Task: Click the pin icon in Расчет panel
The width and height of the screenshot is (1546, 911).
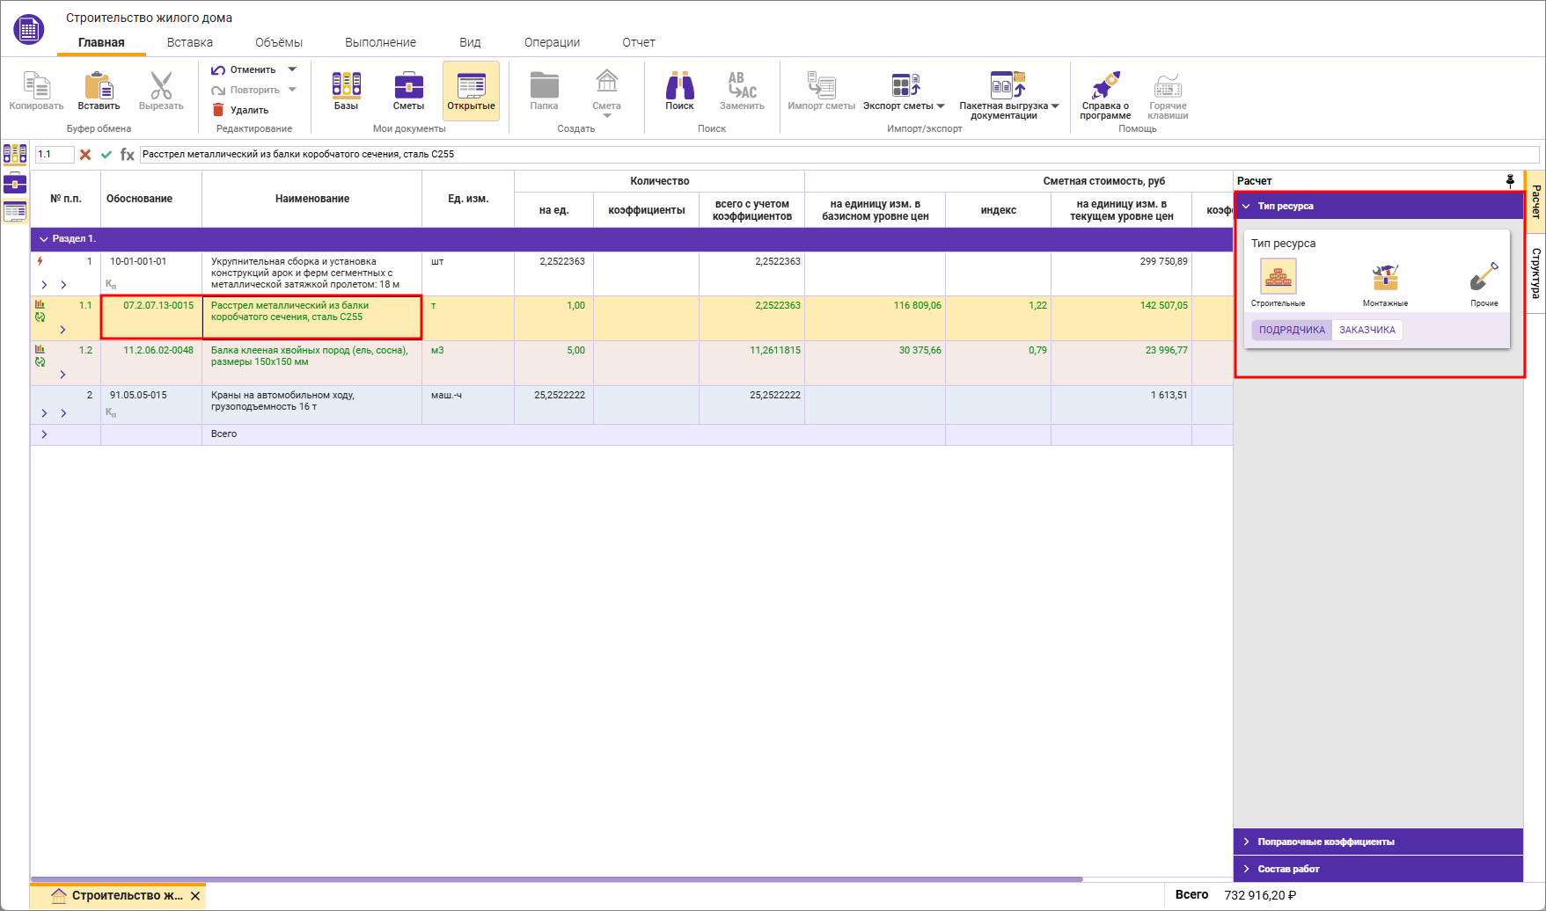Action: click(x=1510, y=181)
